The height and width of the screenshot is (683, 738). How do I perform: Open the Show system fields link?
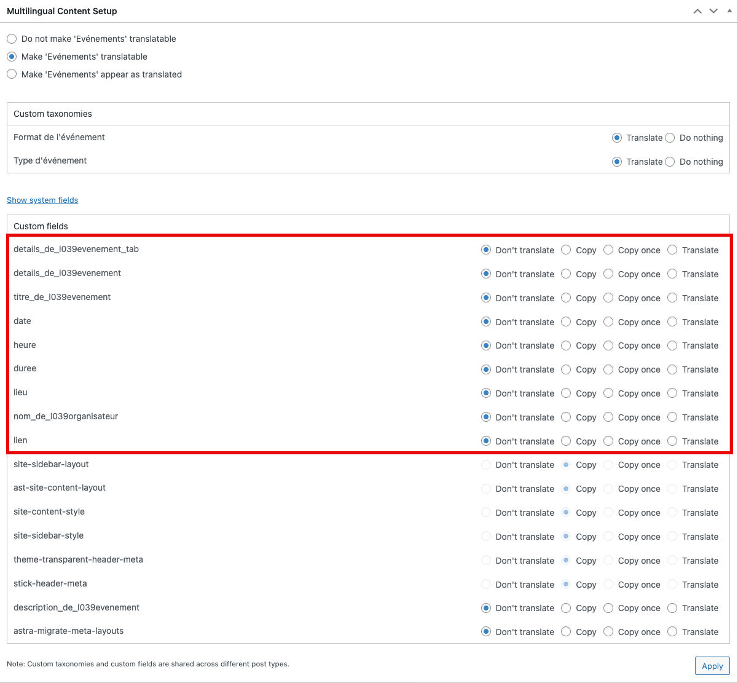[x=42, y=200]
